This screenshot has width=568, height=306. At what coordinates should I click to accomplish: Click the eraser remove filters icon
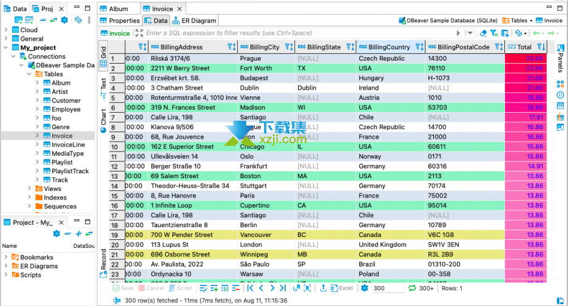483,33
